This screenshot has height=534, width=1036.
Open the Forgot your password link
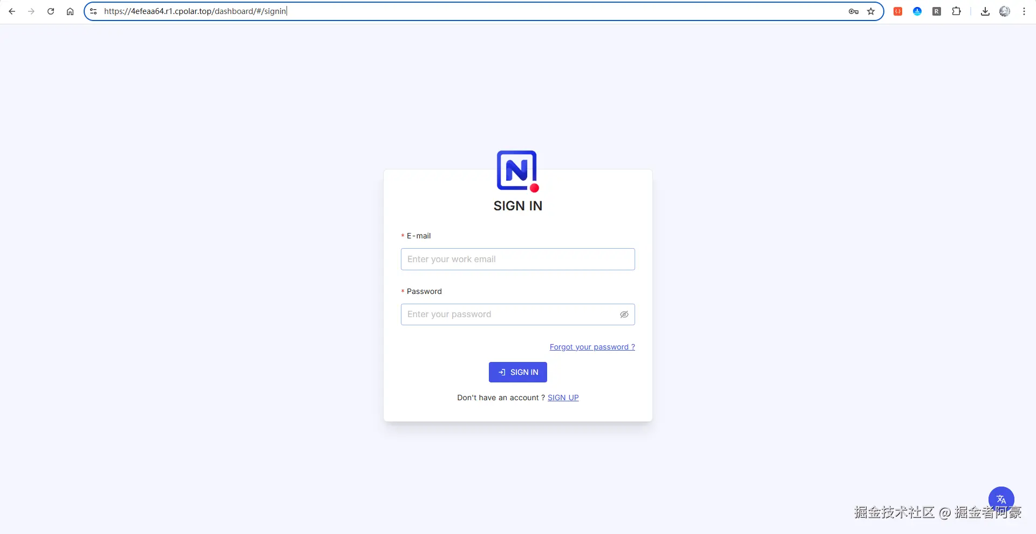pyautogui.click(x=592, y=347)
